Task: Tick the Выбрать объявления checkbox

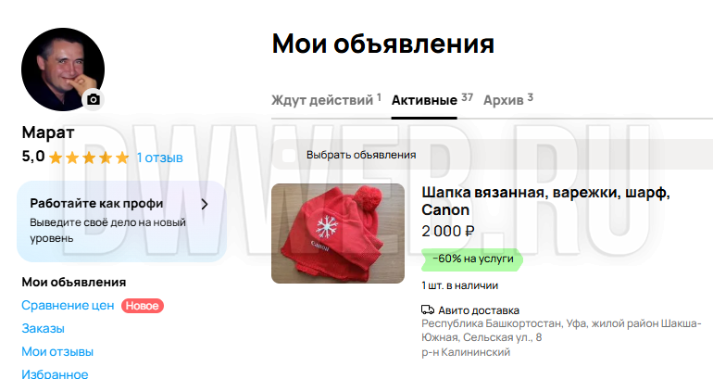Action: (x=289, y=155)
